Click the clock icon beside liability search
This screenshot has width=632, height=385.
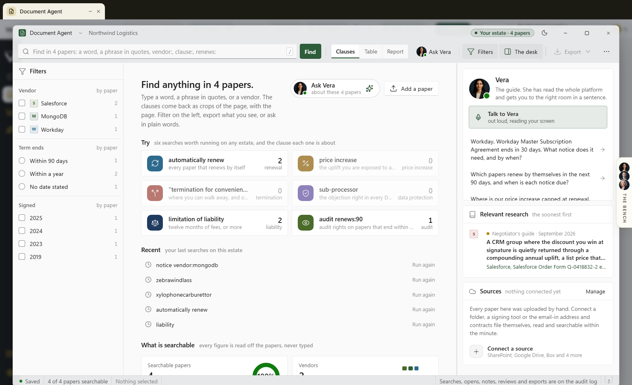[x=148, y=324]
